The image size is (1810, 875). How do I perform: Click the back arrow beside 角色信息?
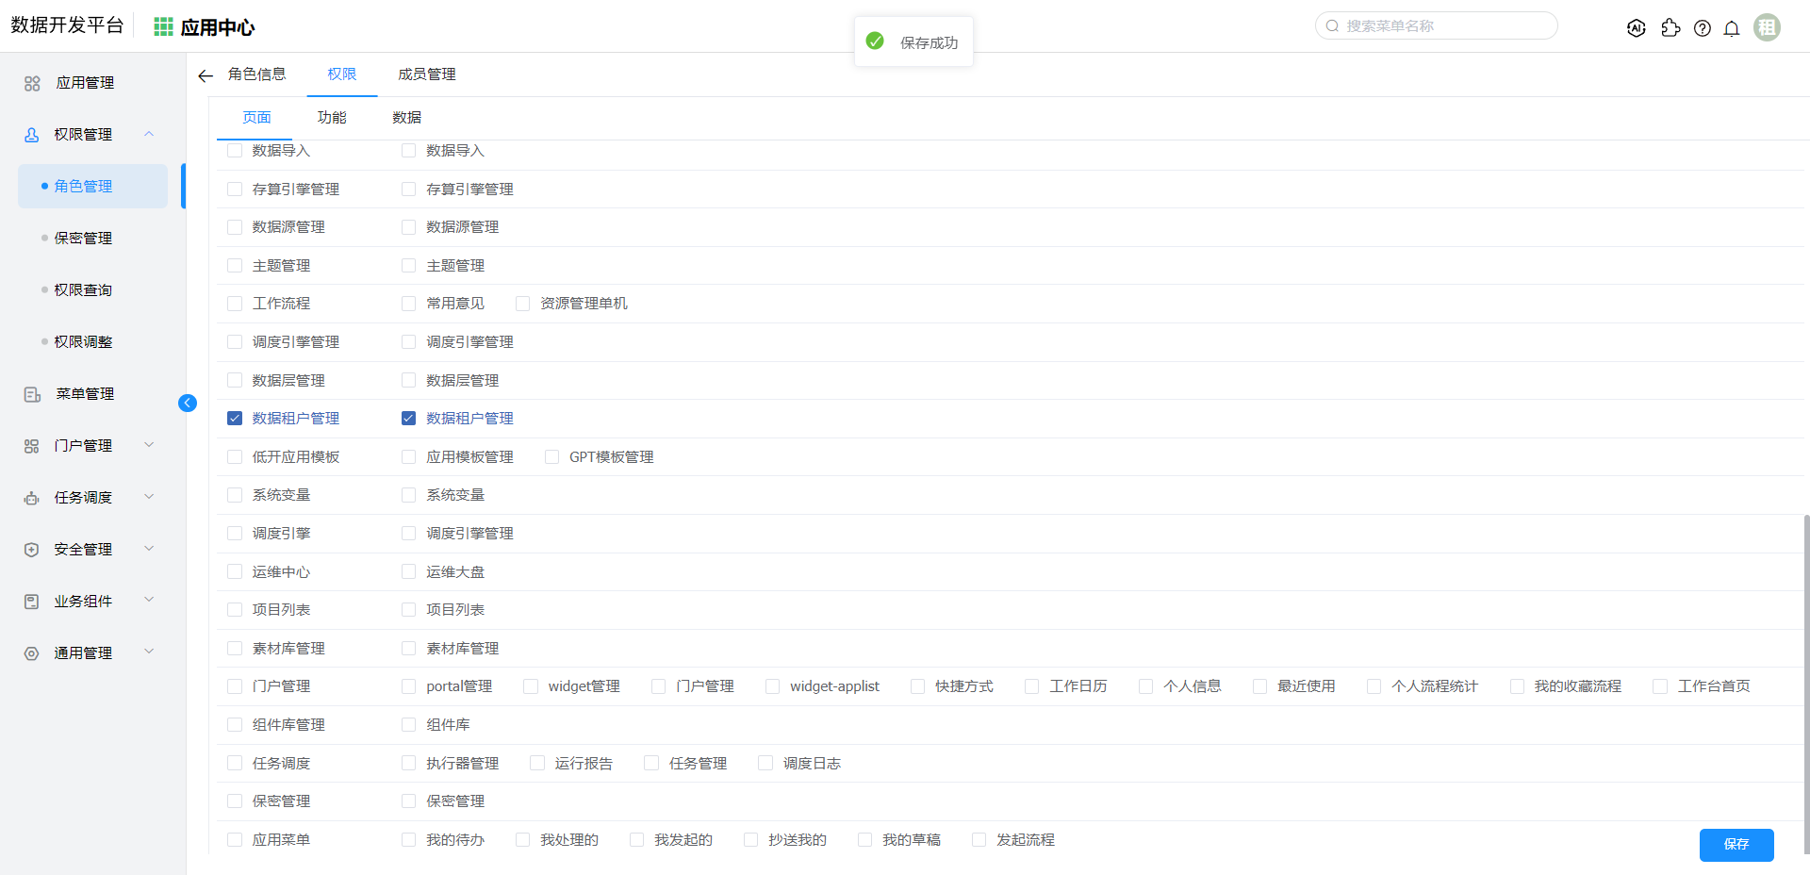[206, 75]
